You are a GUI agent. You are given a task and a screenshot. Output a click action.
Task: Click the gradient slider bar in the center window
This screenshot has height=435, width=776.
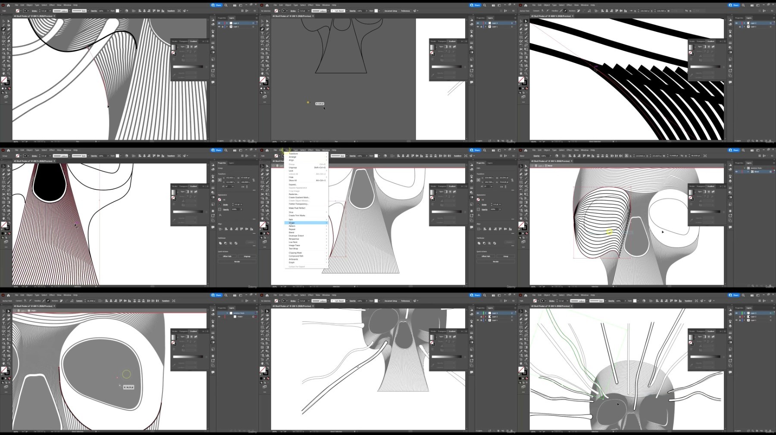click(447, 212)
